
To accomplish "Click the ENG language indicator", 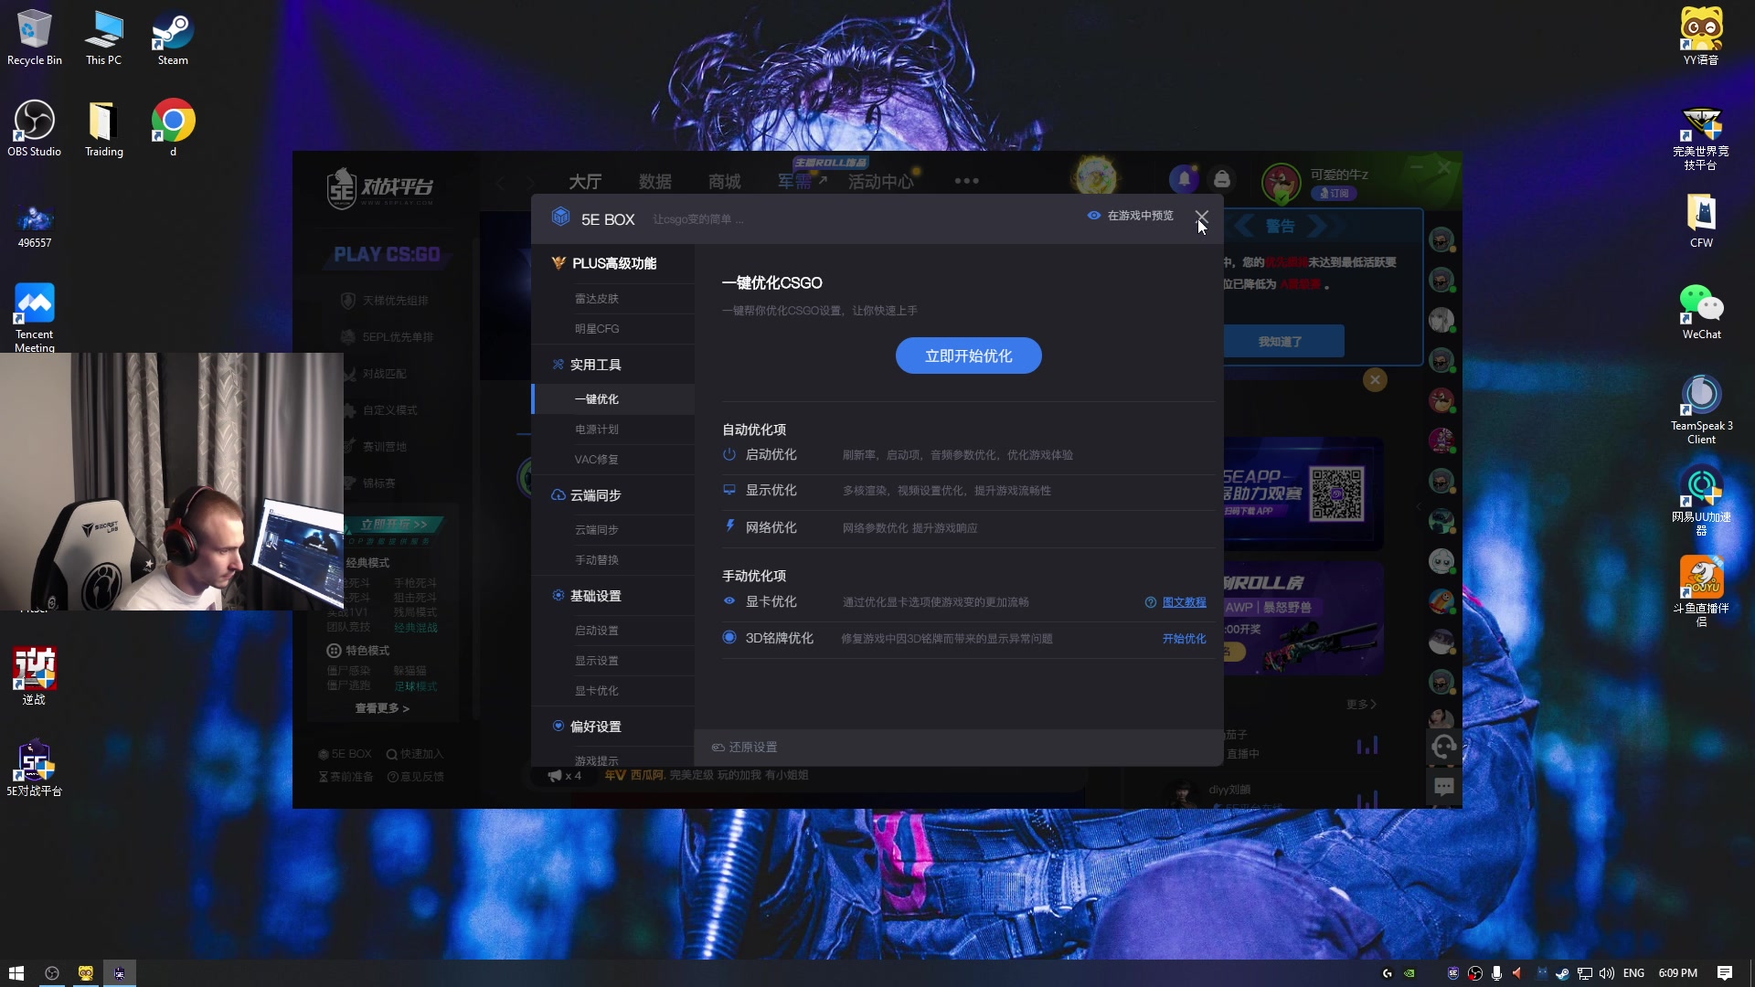I will point(1633,973).
